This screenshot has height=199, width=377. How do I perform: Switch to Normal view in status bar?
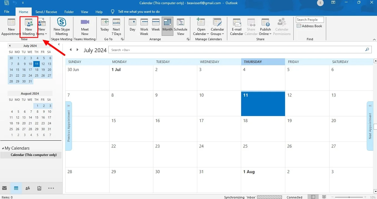tap(313, 197)
